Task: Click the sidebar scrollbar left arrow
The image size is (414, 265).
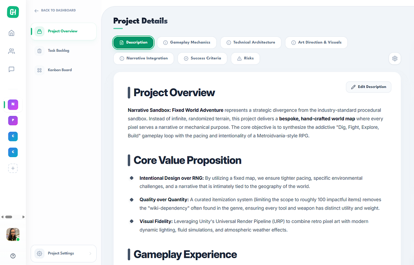Action: pos(2,217)
